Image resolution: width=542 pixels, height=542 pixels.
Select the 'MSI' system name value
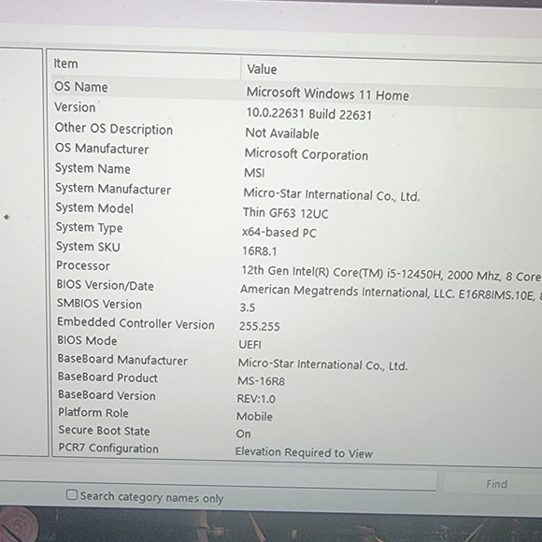254,173
